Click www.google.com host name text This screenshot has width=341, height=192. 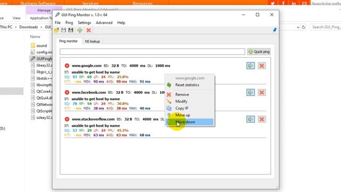[86, 66]
